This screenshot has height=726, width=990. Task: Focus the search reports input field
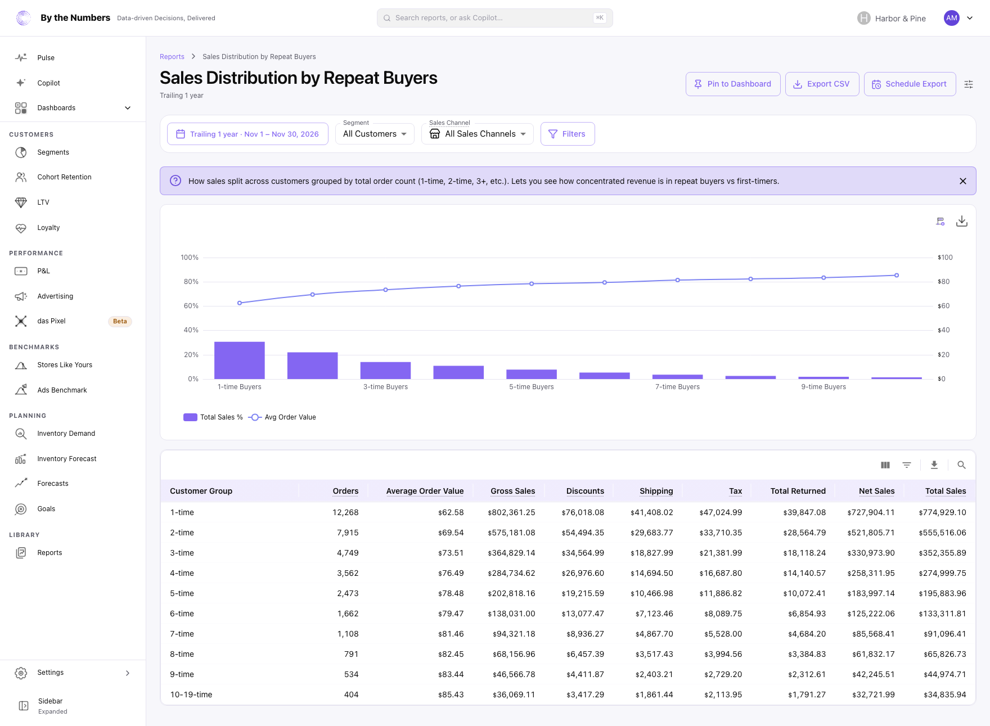(x=495, y=18)
